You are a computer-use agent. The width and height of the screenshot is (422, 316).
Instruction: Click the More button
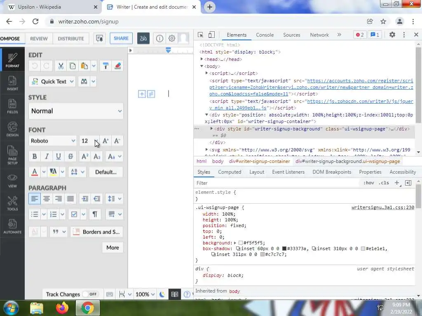[x=113, y=247]
